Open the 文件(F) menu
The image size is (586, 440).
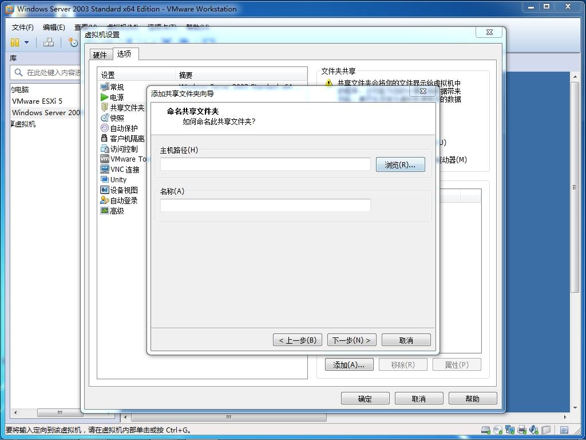point(22,27)
